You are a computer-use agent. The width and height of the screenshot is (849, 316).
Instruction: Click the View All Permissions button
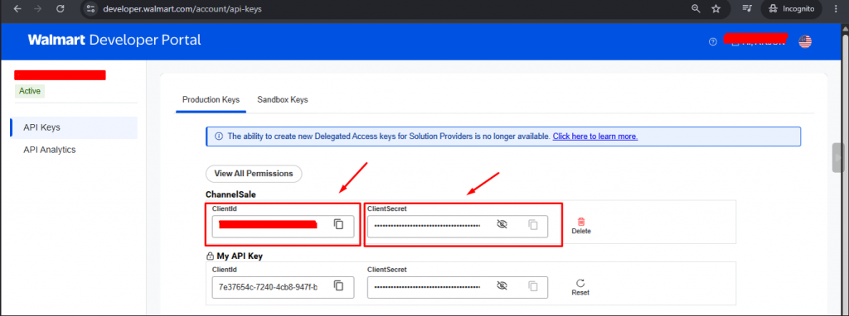pos(254,174)
